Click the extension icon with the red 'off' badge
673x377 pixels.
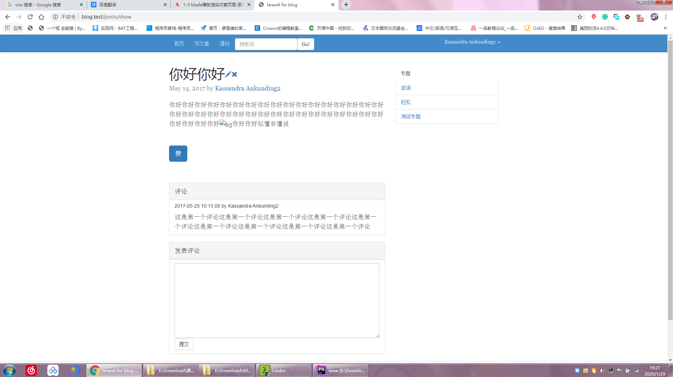[640, 18]
